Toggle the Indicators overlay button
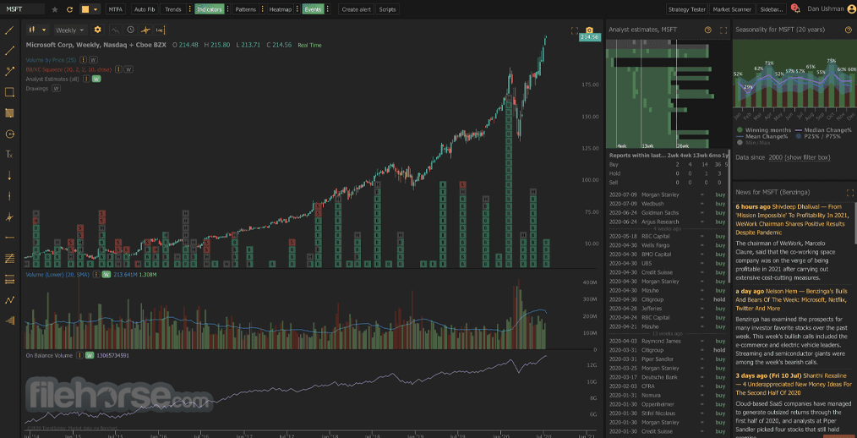 pyautogui.click(x=209, y=9)
